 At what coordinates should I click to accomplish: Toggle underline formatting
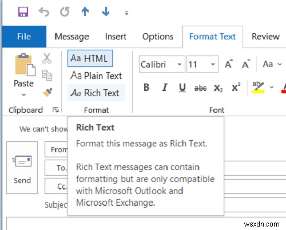pos(182,88)
